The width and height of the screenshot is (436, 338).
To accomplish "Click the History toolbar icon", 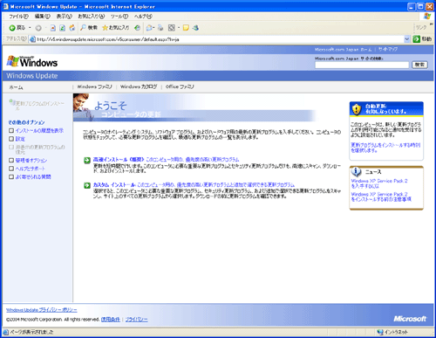I will coord(137,28).
